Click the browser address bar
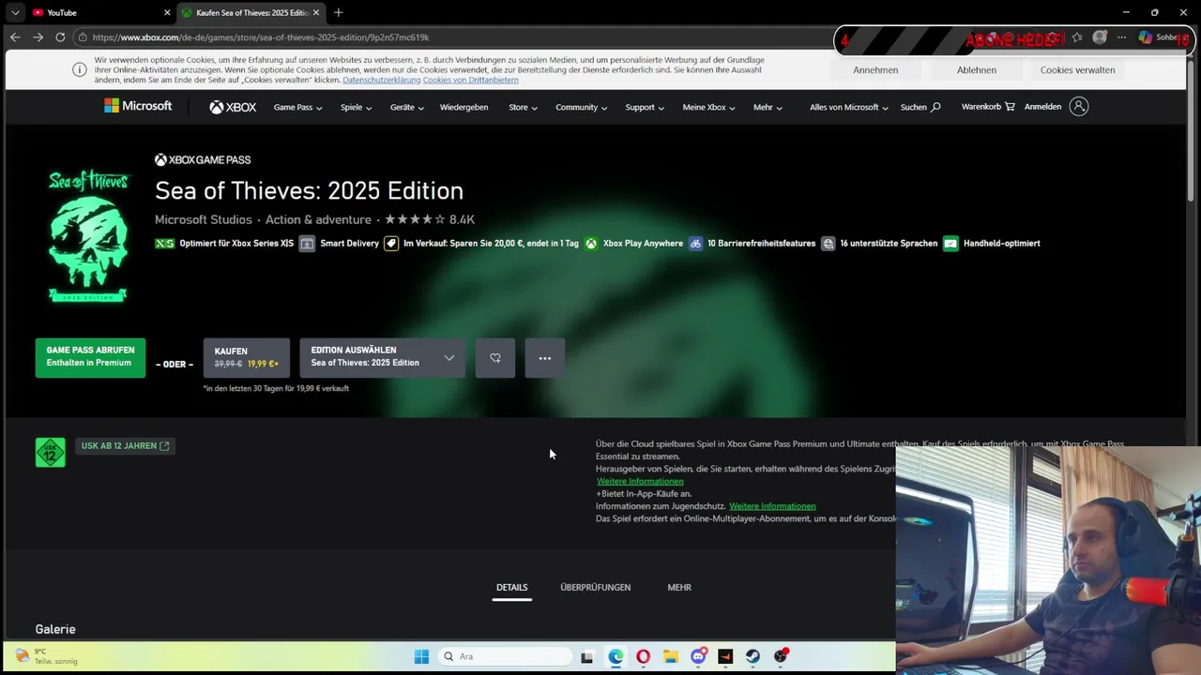Image resolution: width=1201 pixels, height=675 pixels. [450, 37]
